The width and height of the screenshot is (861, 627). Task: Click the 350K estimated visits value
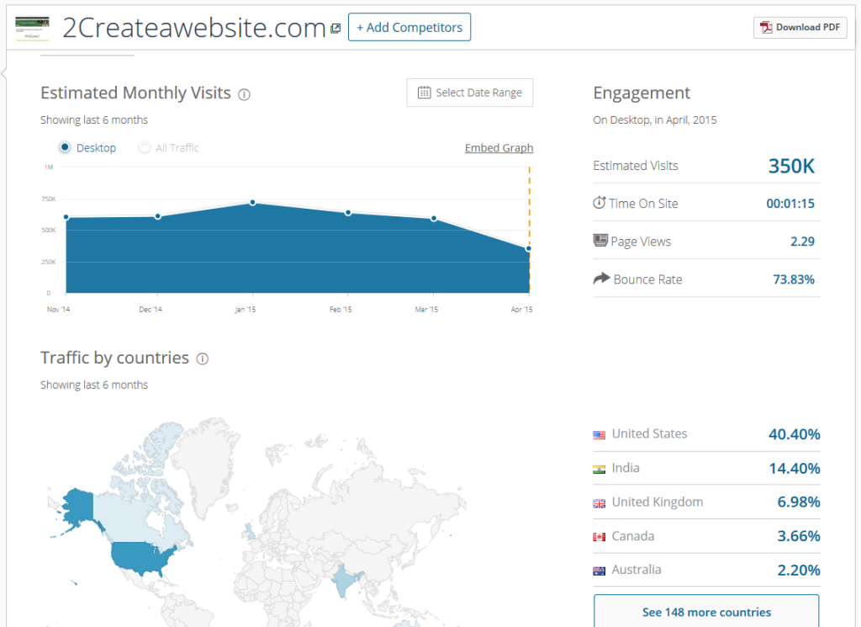pos(791,166)
